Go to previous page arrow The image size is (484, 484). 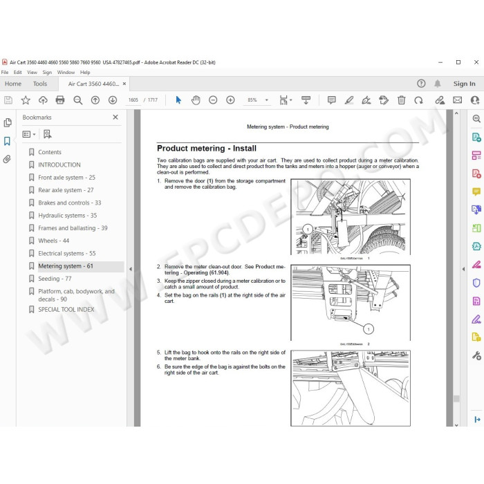coord(95,100)
